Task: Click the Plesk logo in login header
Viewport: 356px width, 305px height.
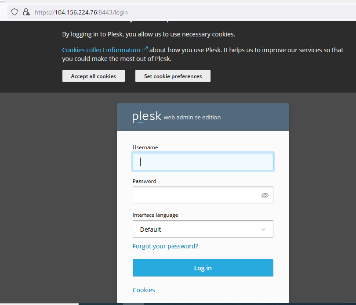Action: tap(147, 117)
